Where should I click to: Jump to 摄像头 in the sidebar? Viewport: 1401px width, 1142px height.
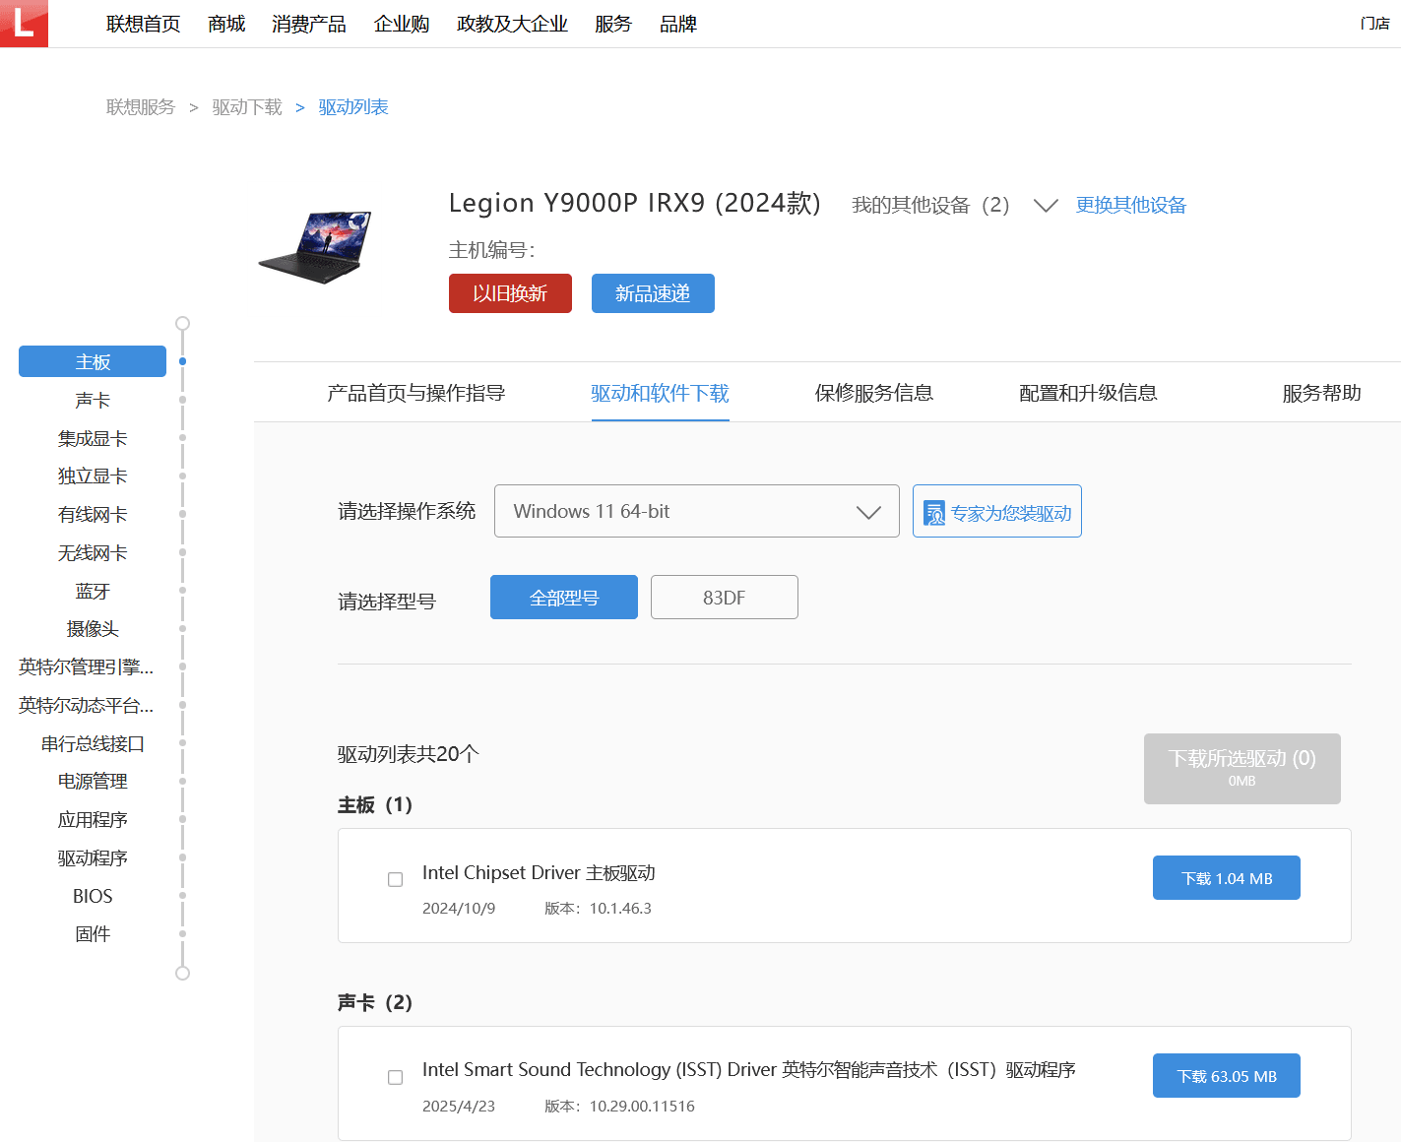tap(93, 629)
